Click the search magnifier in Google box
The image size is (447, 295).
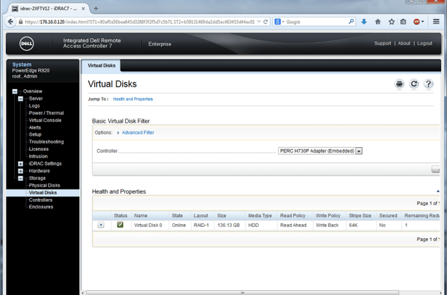point(351,22)
